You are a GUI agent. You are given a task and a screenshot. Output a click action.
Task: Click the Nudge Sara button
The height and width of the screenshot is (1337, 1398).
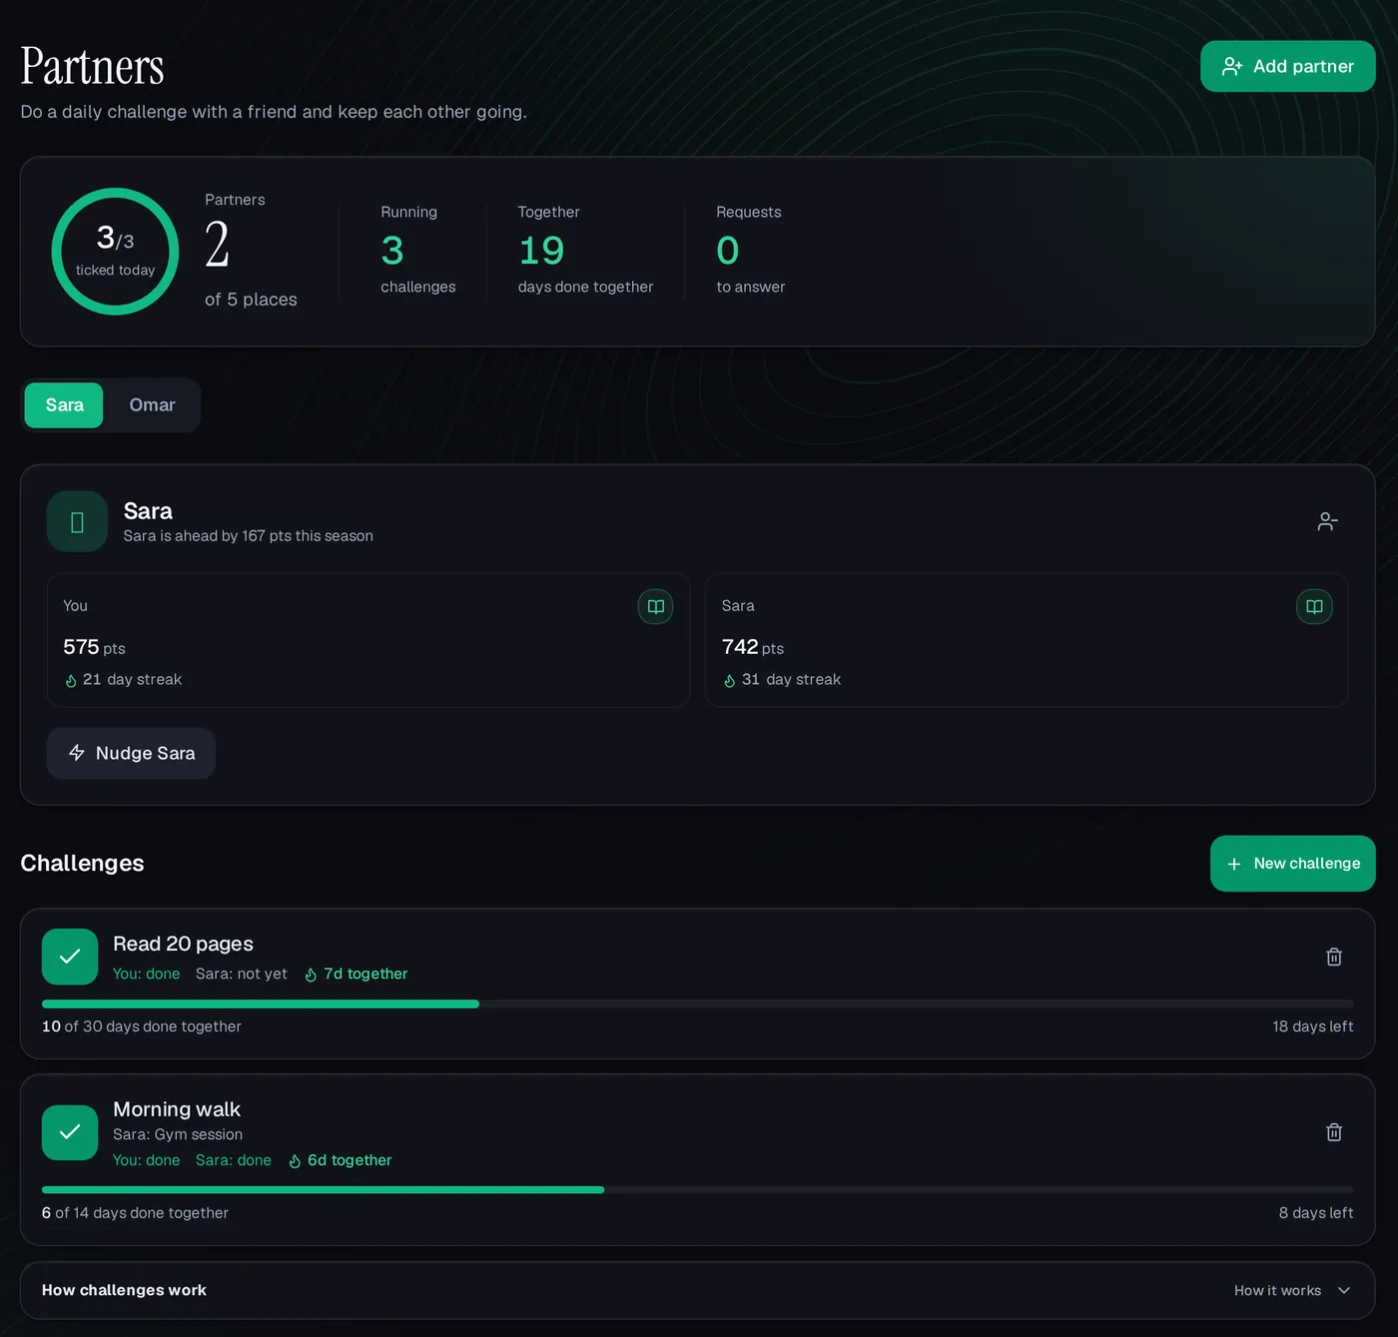pyautogui.click(x=131, y=753)
